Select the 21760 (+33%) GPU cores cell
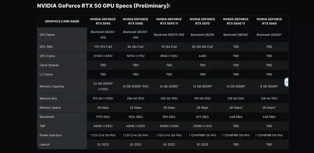This screenshot has width=314, height=153. [x=103, y=56]
